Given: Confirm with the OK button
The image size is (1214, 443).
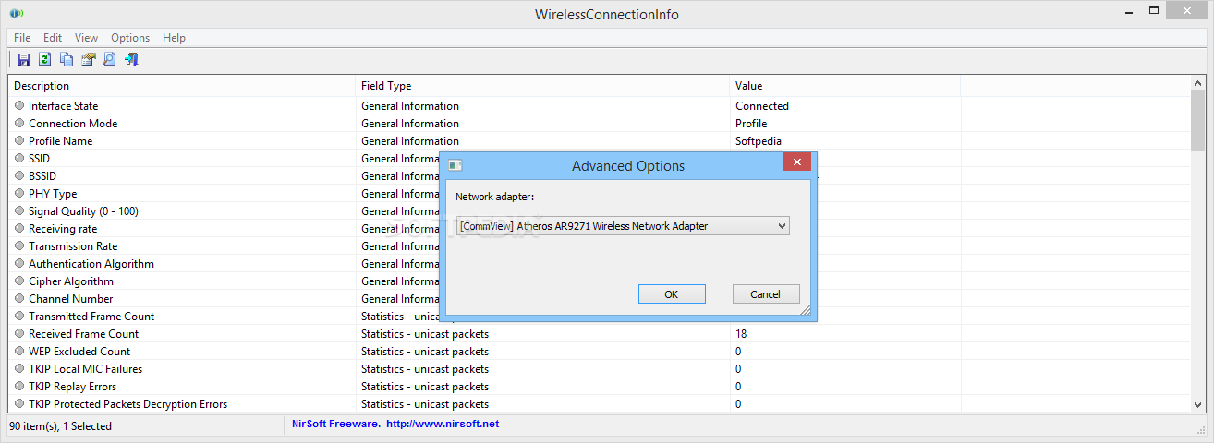Looking at the screenshot, I should pos(672,293).
